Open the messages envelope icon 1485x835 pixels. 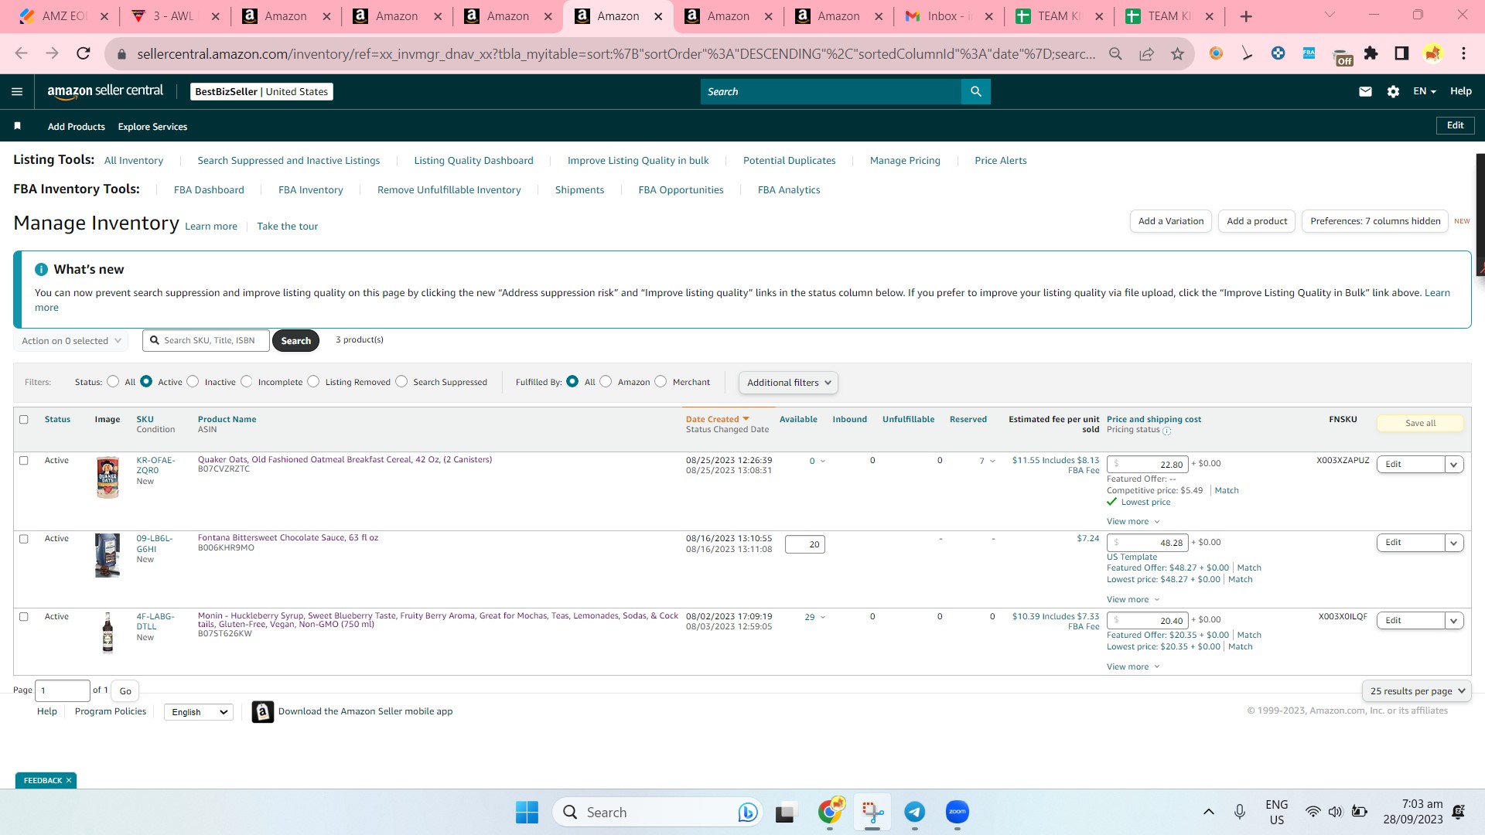point(1365,91)
